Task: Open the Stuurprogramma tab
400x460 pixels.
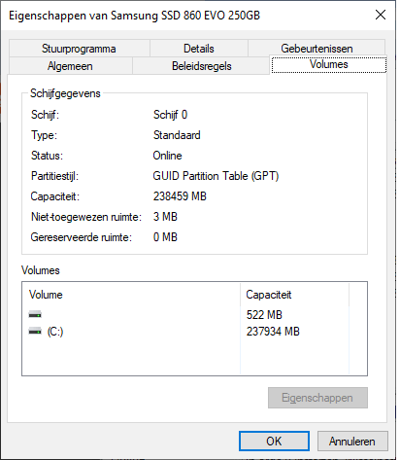Action: [x=79, y=49]
